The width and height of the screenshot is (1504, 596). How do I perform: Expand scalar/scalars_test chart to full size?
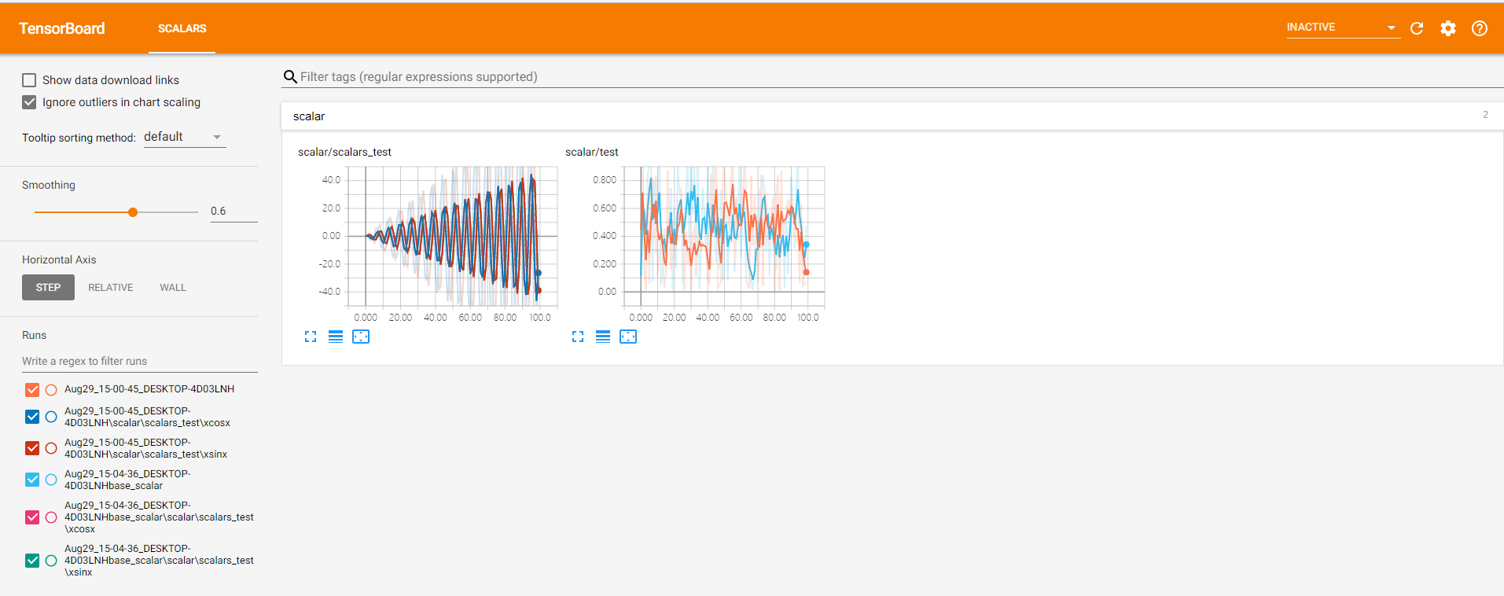pyautogui.click(x=311, y=337)
